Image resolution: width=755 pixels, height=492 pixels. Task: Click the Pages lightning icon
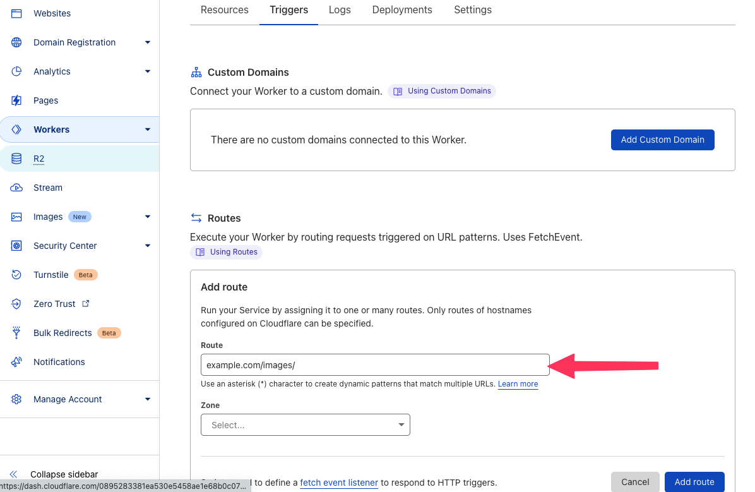(x=16, y=100)
